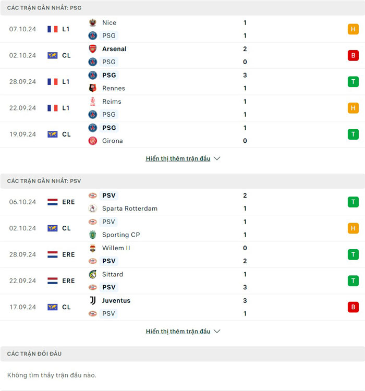
Task: Click the Champions League icon for 19.09.24
Action: click(53, 134)
